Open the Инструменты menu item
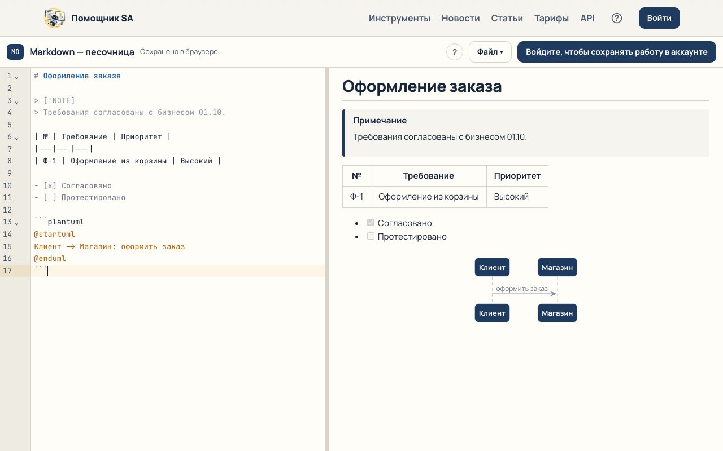The width and height of the screenshot is (723, 451). 399,18
